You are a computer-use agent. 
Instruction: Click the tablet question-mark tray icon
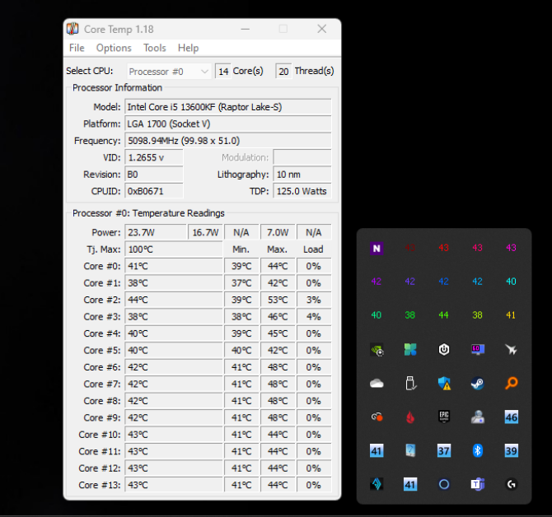[x=410, y=450]
